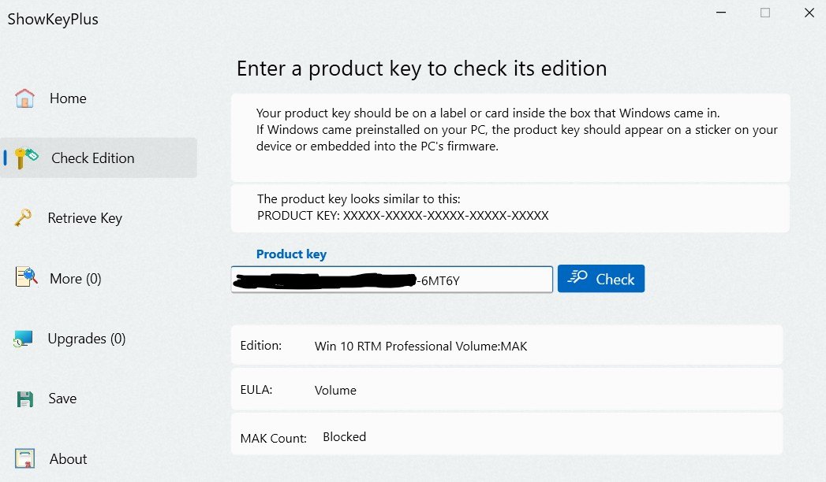Open the Home menu item
This screenshot has width=826, height=482.
pos(68,98)
